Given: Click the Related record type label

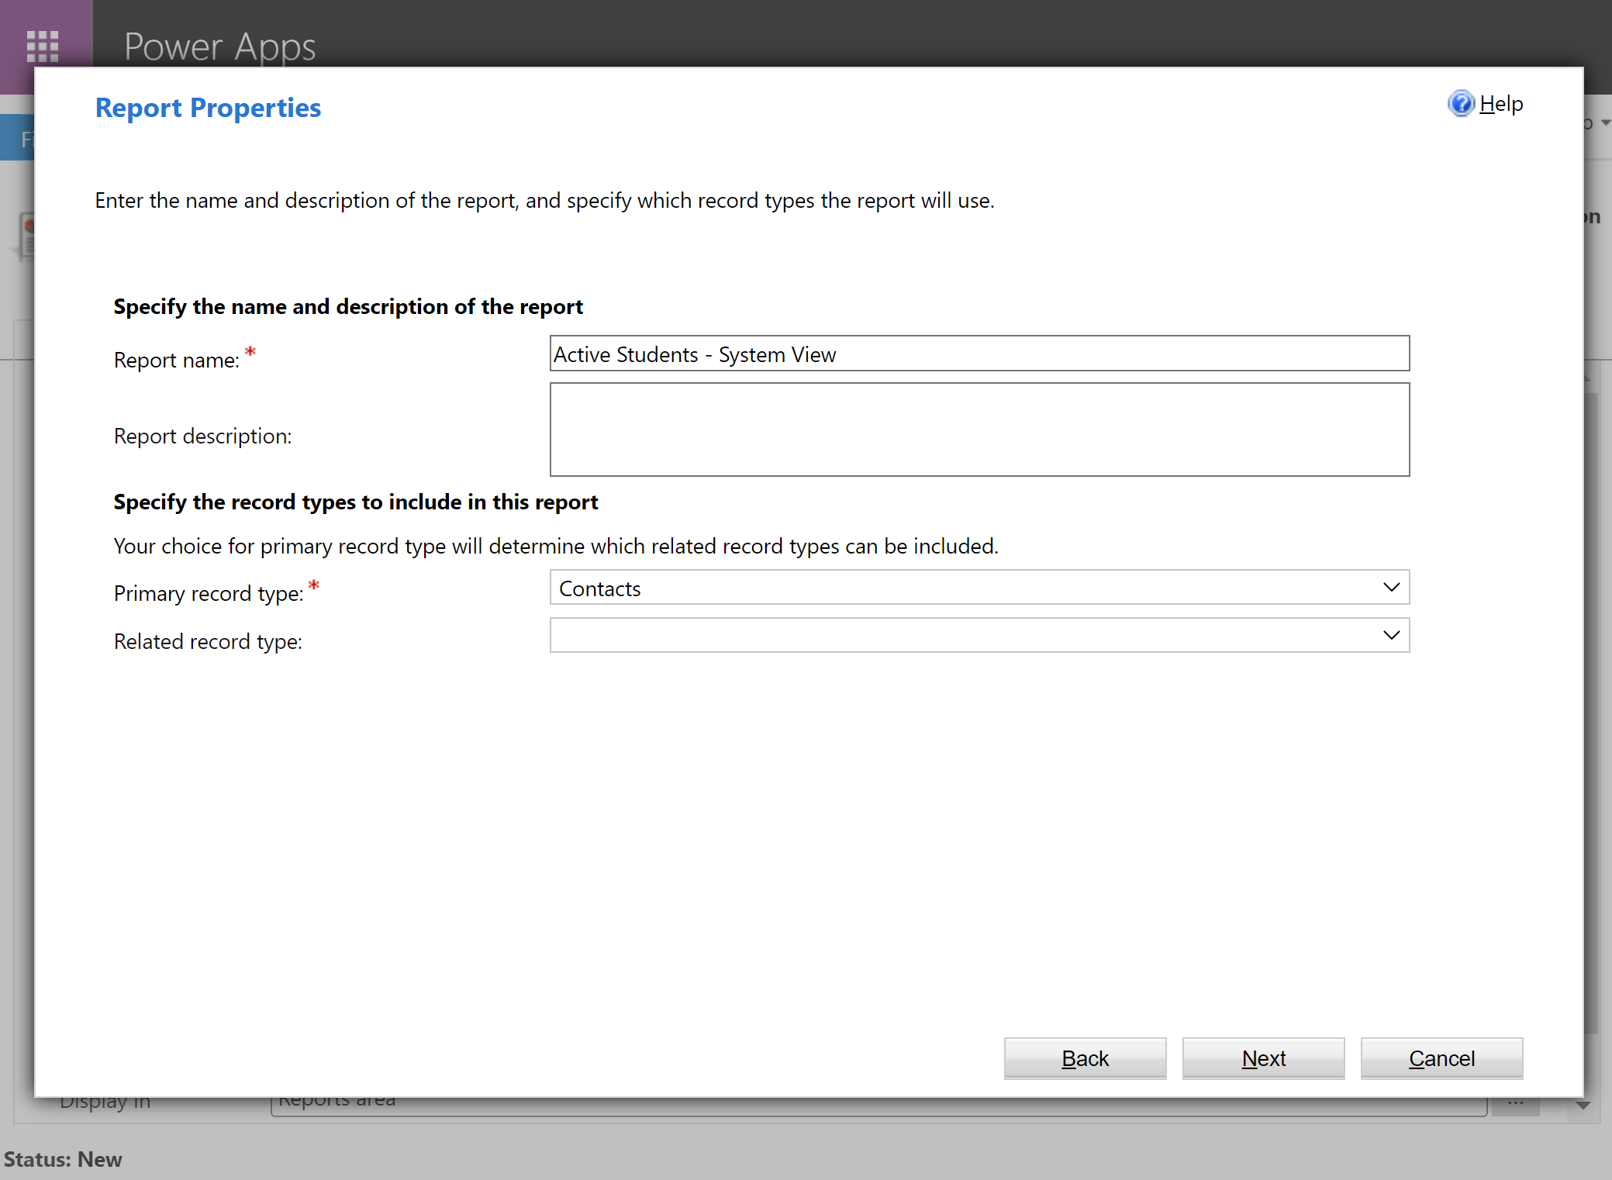Looking at the screenshot, I should [208, 642].
